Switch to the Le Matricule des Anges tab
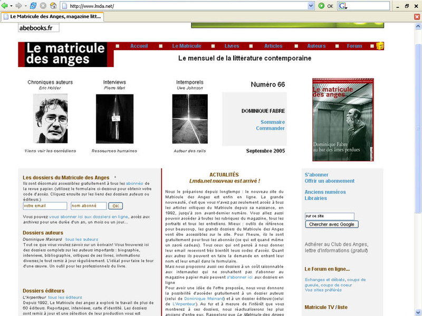Image resolution: width=422 pixels, height=316 pixels. 52,17
